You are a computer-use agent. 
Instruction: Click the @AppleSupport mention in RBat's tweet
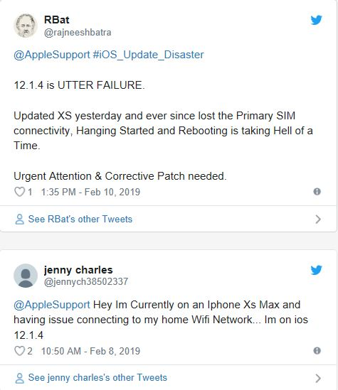pos(52,55)
